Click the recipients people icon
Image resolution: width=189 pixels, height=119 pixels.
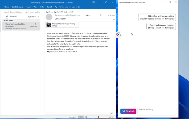[87, 15]
